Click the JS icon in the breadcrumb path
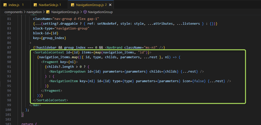This screenshot has height=125, width=261. [48, 12]
